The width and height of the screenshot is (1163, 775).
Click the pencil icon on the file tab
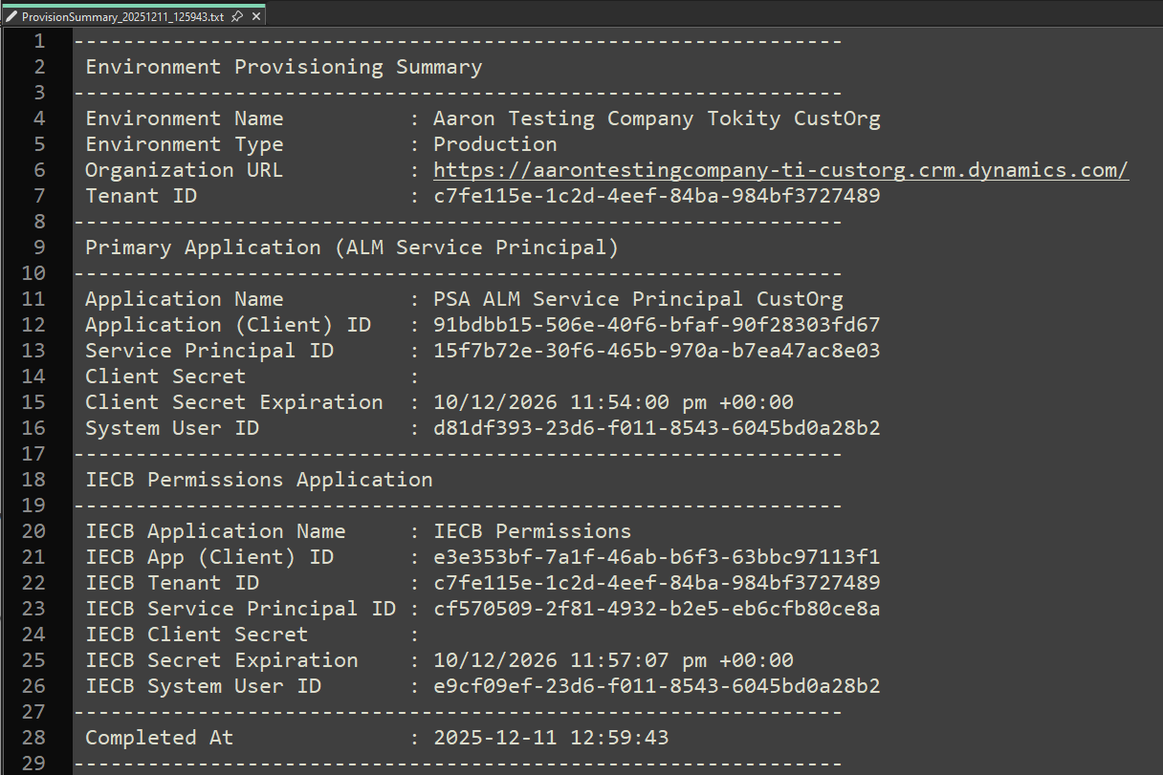coord(11,17)
